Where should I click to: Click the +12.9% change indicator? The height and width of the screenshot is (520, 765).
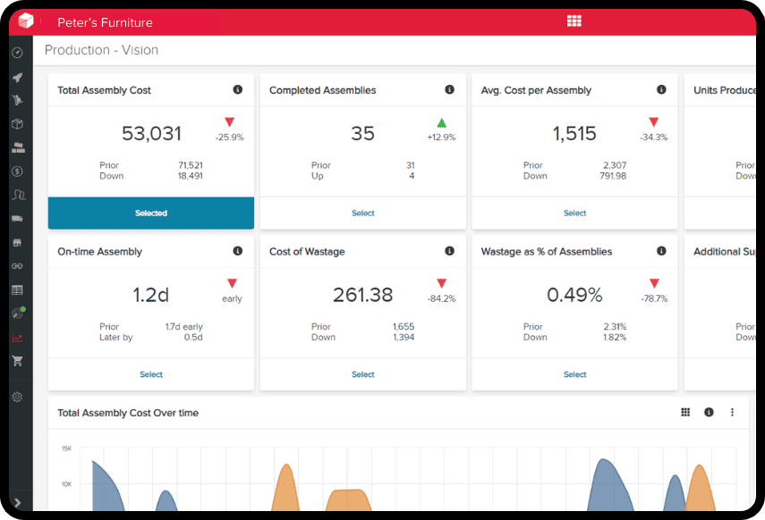coord(441,137)
